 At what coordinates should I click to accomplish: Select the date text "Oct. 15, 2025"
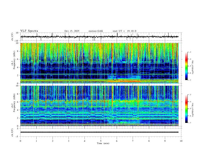point(72,31)
